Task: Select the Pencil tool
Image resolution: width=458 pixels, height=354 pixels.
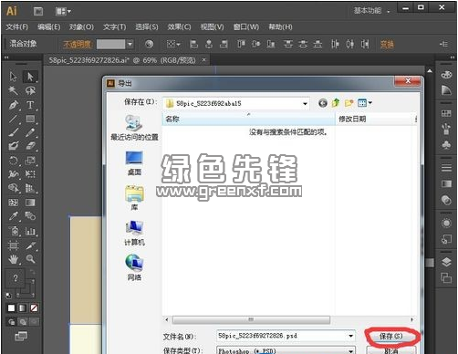Action: (x=30, y=132)
